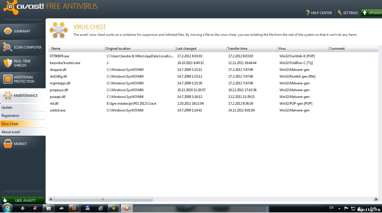The width and height of the screenshot is (382, 213).
Task: Click transfer time 11.11.2011 16:44:44
Action: 242,63
